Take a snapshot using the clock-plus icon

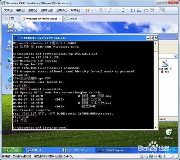110,10
